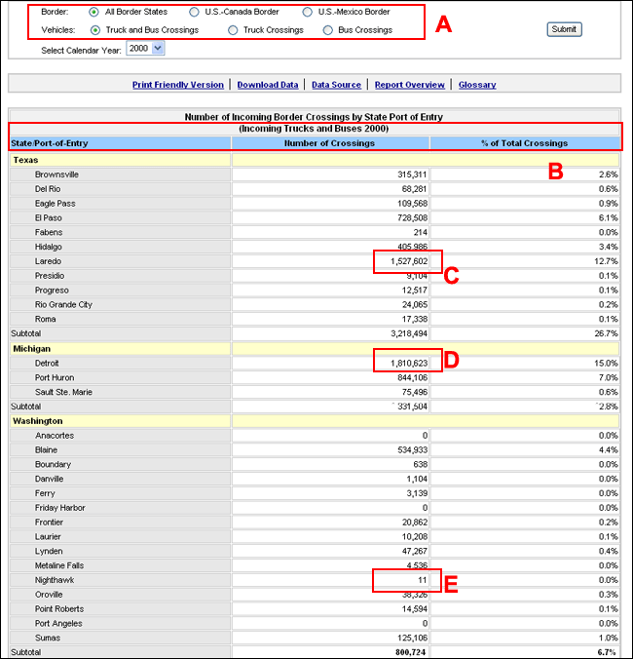Click the Sault Ste. Marie port name

point(63,392)
